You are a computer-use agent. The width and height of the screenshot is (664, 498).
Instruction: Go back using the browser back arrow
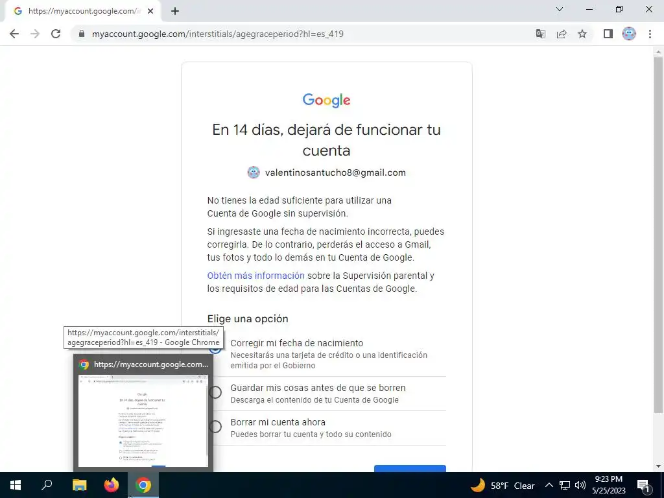[14, 34]
